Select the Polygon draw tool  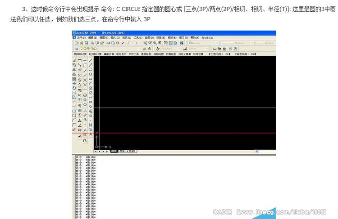tap(90, 74)
